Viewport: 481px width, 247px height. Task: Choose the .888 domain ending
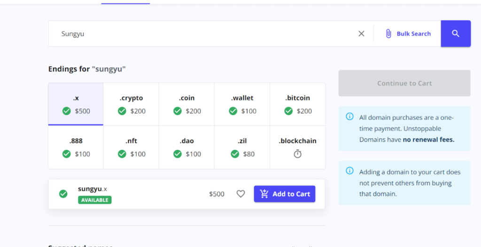pyautogui.click(x=76, y=147)
